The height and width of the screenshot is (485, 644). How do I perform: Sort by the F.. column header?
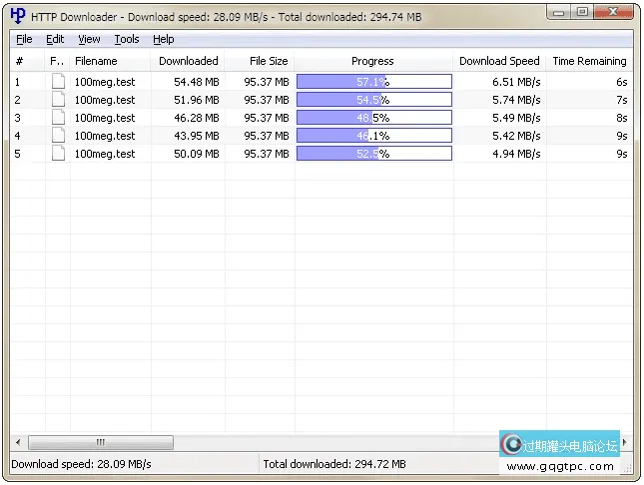(x=57, y=61)
